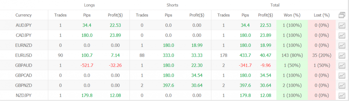
Task: Sort by the Currency column header
Action: pos(23,15)
